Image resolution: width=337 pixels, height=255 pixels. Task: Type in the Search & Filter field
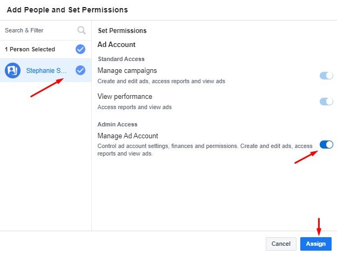(38, 30)
